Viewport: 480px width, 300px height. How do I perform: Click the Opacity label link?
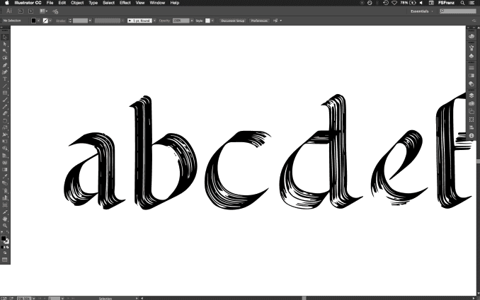coord(164,21)
